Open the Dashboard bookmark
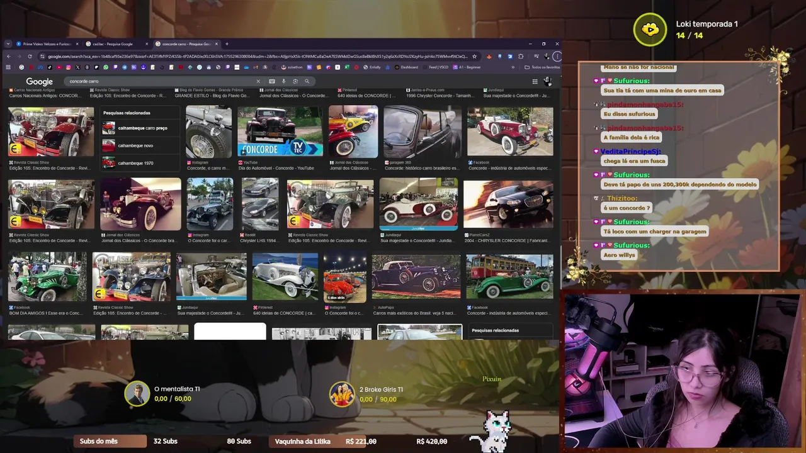 (x=407, y=67)
